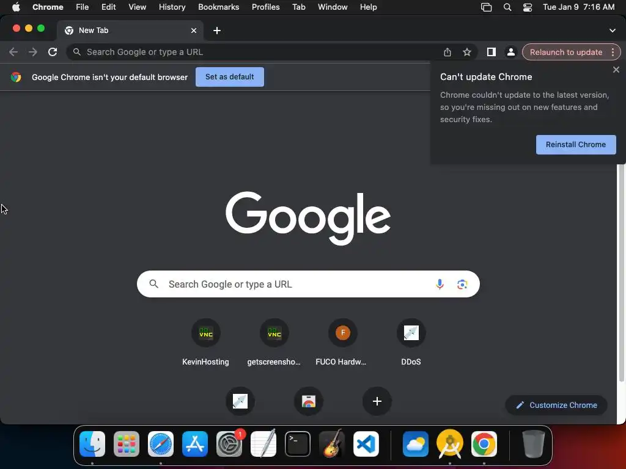Screen dimensions: 626x469
Task: Open Finder from the Dock
Action: click(92, 444)
